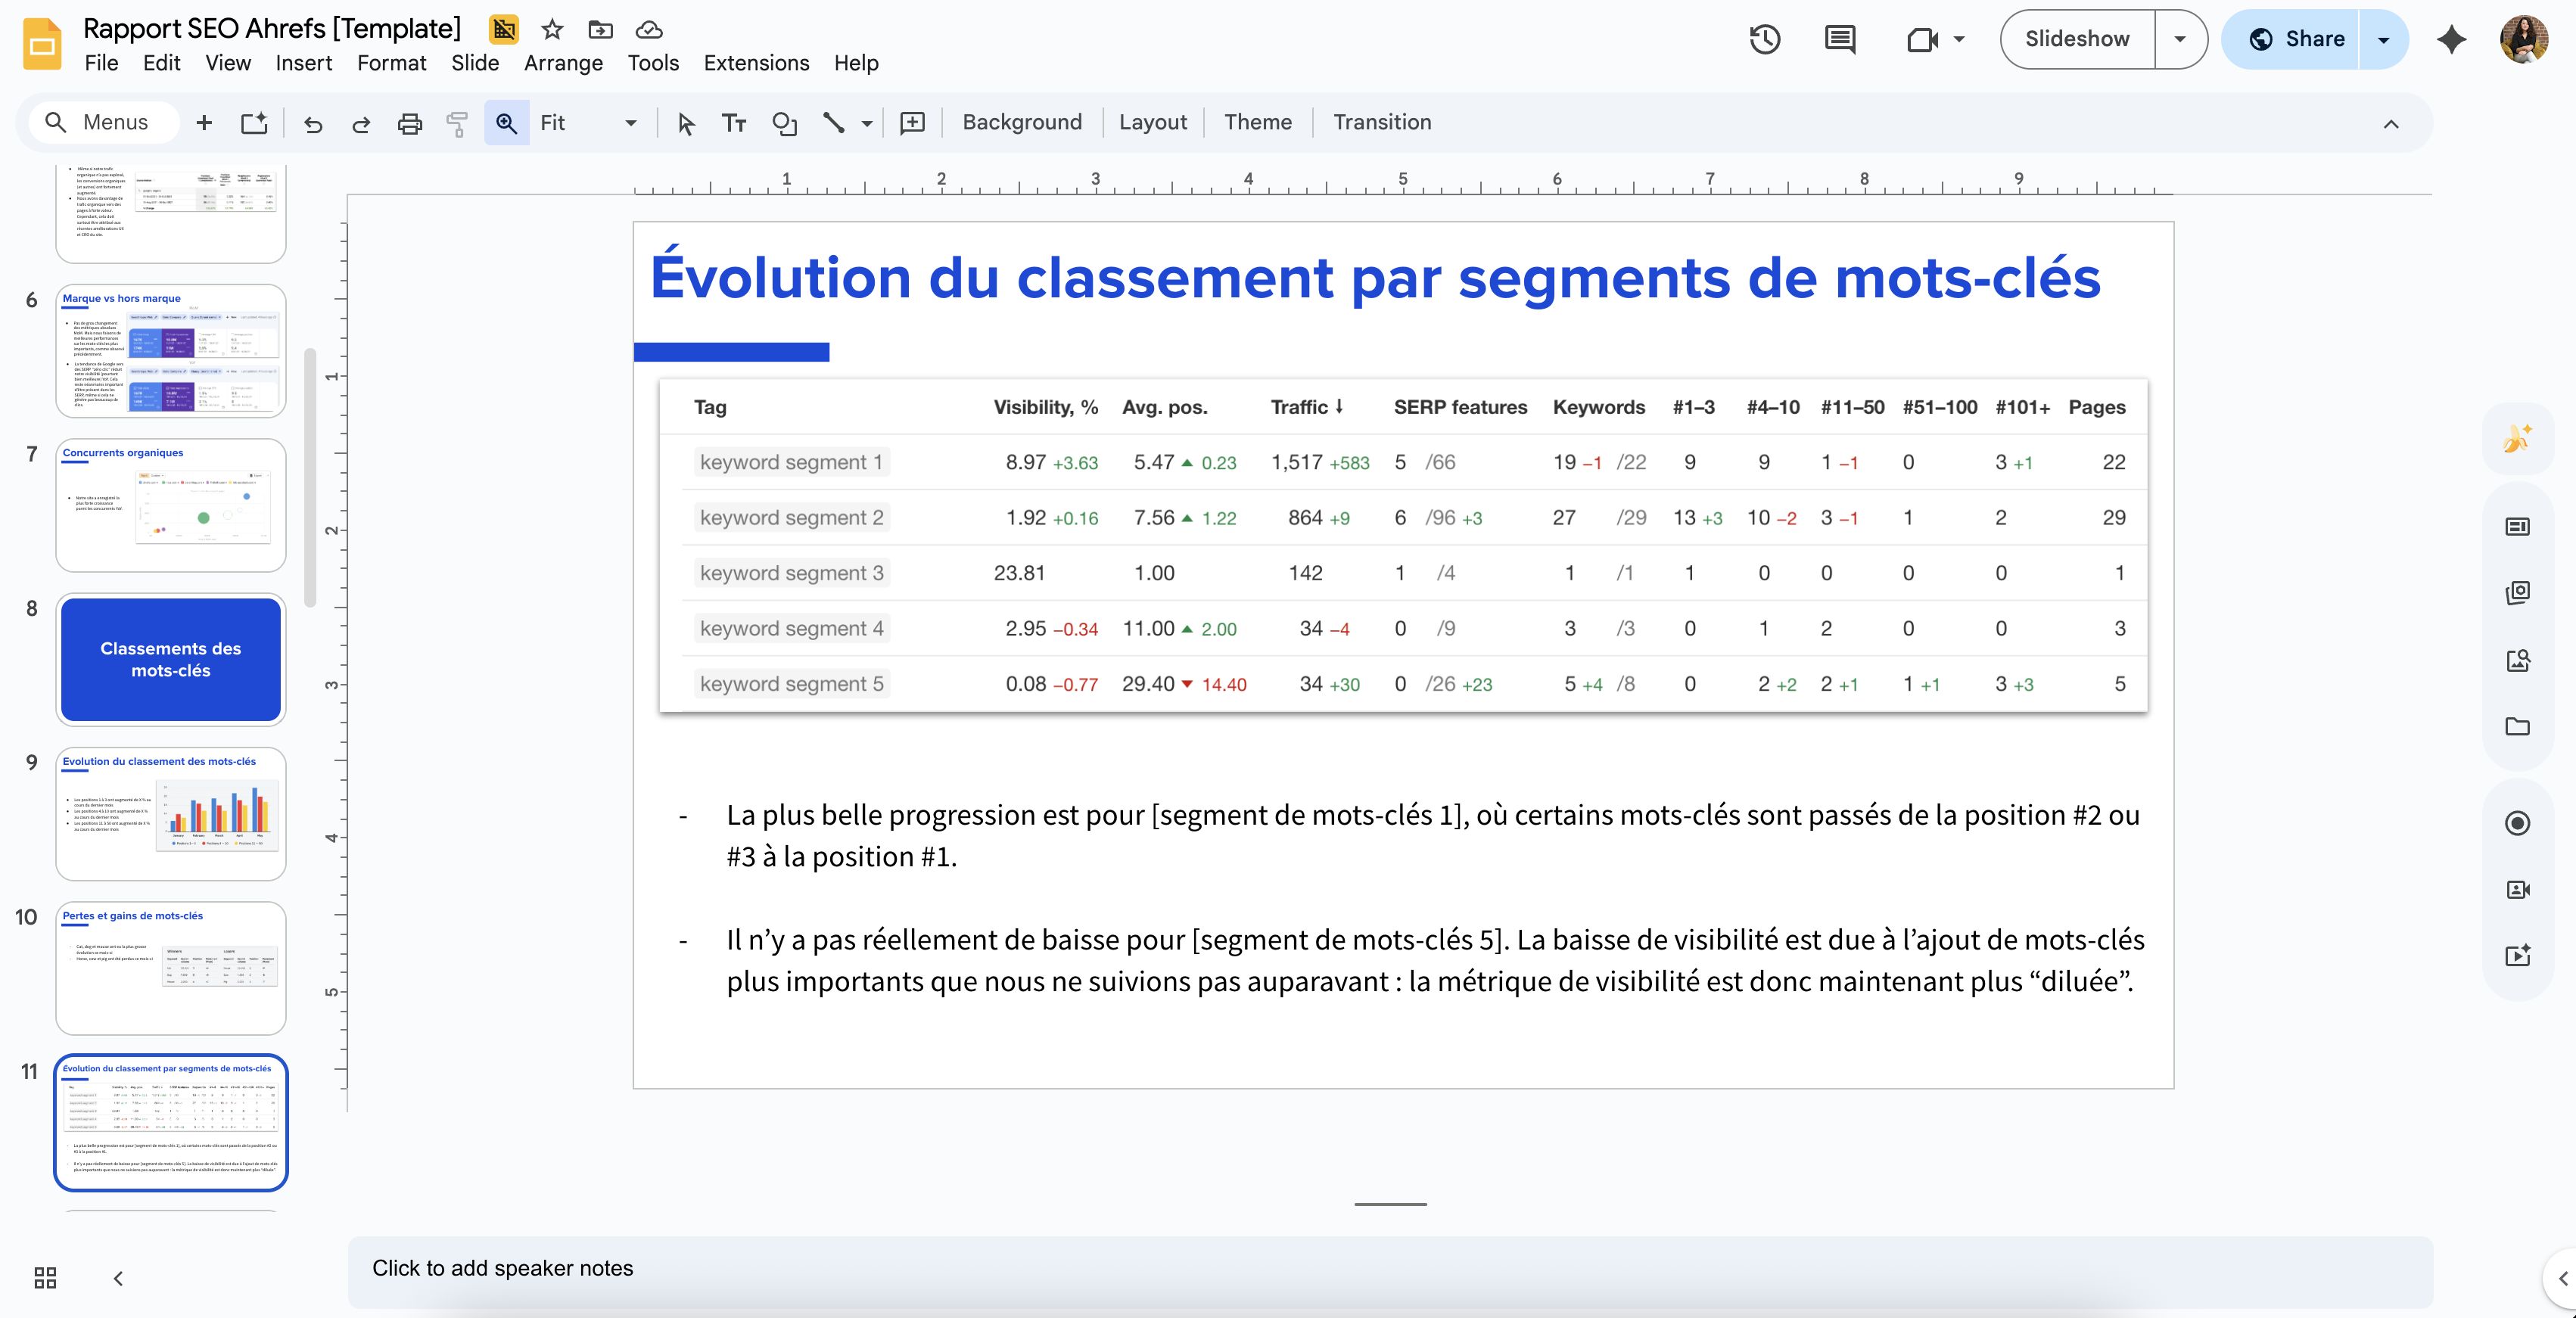
Task: Select slide 8 'Classements des mots-clés' thumbnail
Action: [170, 660]
